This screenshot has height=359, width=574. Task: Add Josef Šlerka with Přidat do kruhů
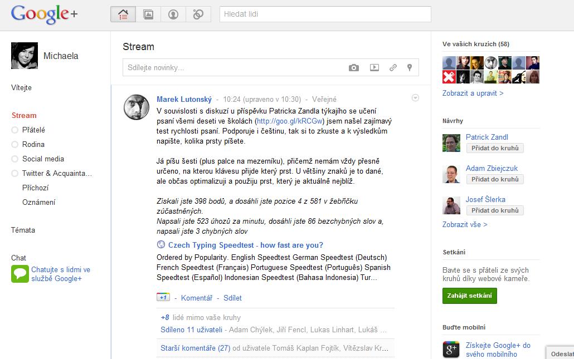coord(495,210)
